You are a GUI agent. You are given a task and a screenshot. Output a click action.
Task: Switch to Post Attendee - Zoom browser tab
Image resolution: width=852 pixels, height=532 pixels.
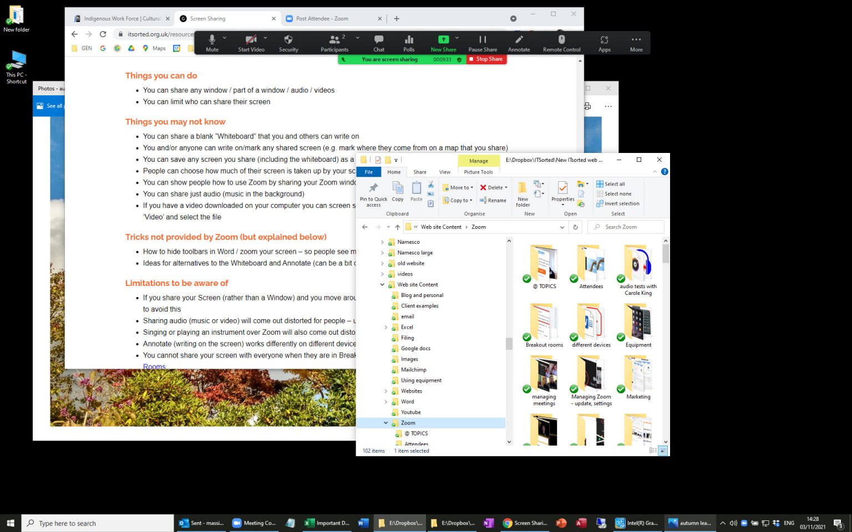click(x=333, y=18)
